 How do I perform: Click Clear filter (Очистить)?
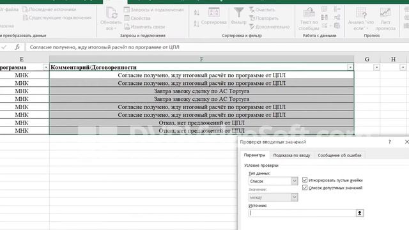[262, 10]
